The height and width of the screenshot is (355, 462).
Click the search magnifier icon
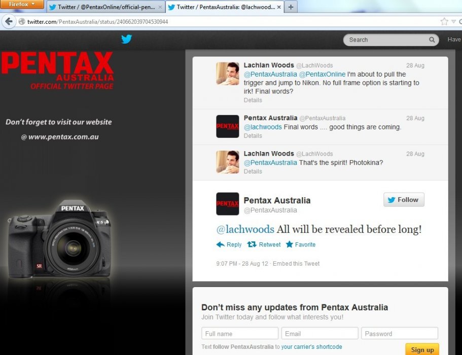432,40
